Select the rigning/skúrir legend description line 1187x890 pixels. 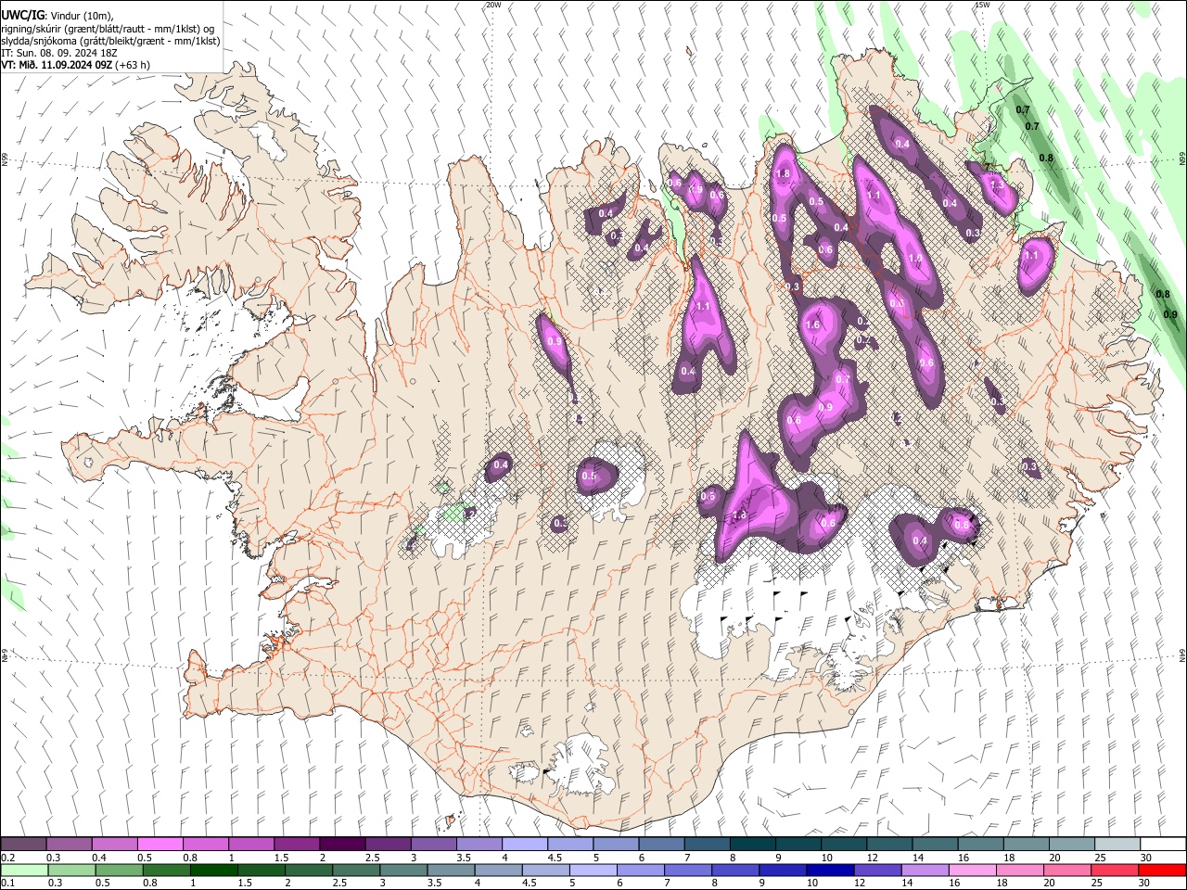point(107,29)
